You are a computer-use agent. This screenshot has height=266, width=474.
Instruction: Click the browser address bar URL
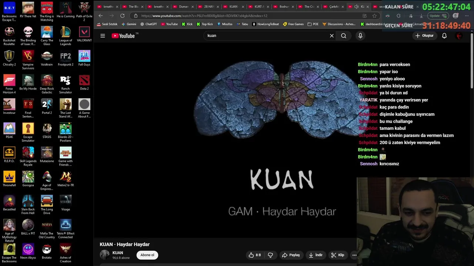point(204,16)
